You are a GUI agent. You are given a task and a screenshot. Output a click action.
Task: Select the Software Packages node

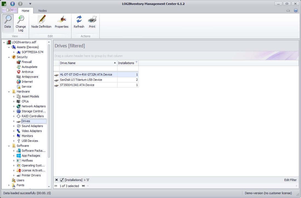coord(34,151)
